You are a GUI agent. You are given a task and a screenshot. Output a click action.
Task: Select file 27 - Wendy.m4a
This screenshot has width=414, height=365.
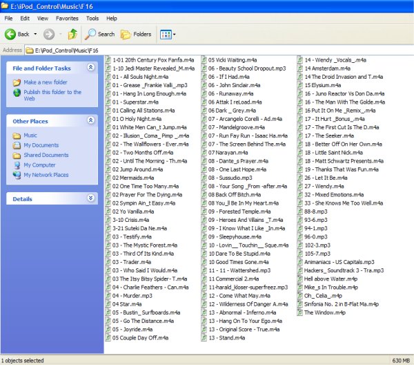(324, 186)
